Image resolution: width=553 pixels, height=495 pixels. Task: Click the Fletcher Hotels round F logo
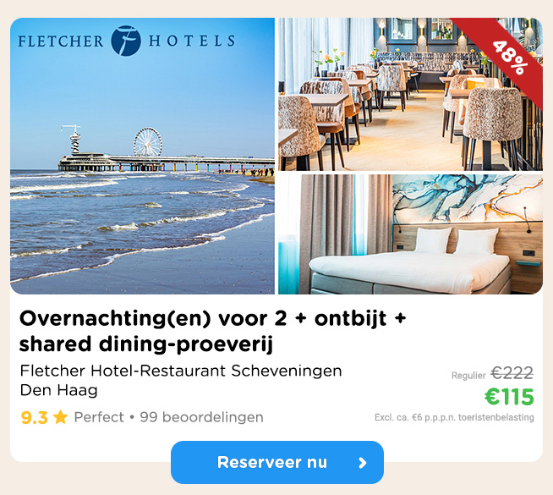126,41
